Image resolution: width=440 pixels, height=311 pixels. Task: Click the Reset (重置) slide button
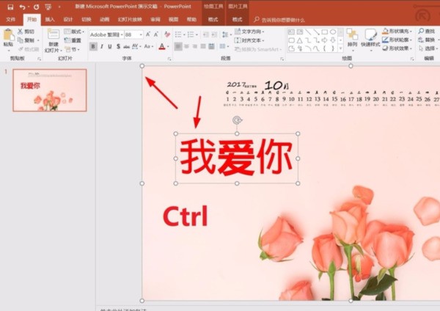73,40
